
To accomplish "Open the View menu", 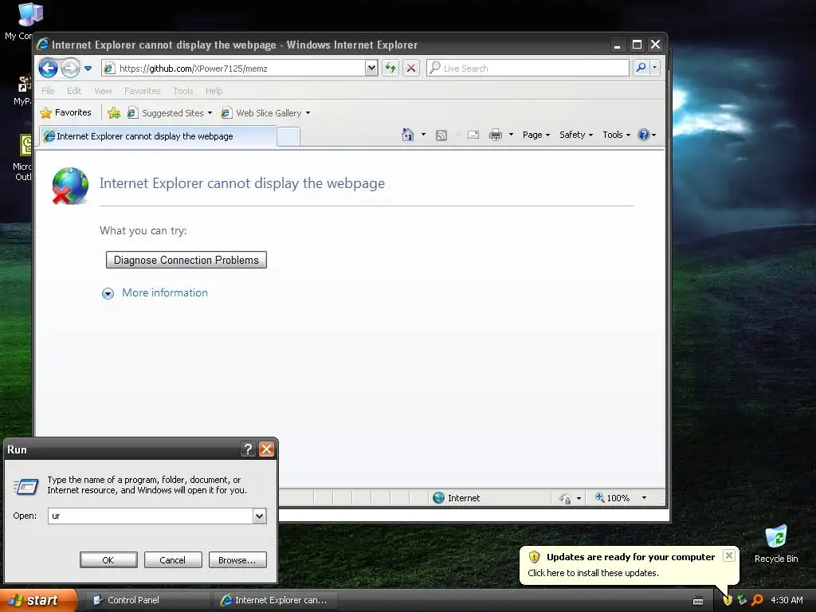I will (x=103, y=91).
